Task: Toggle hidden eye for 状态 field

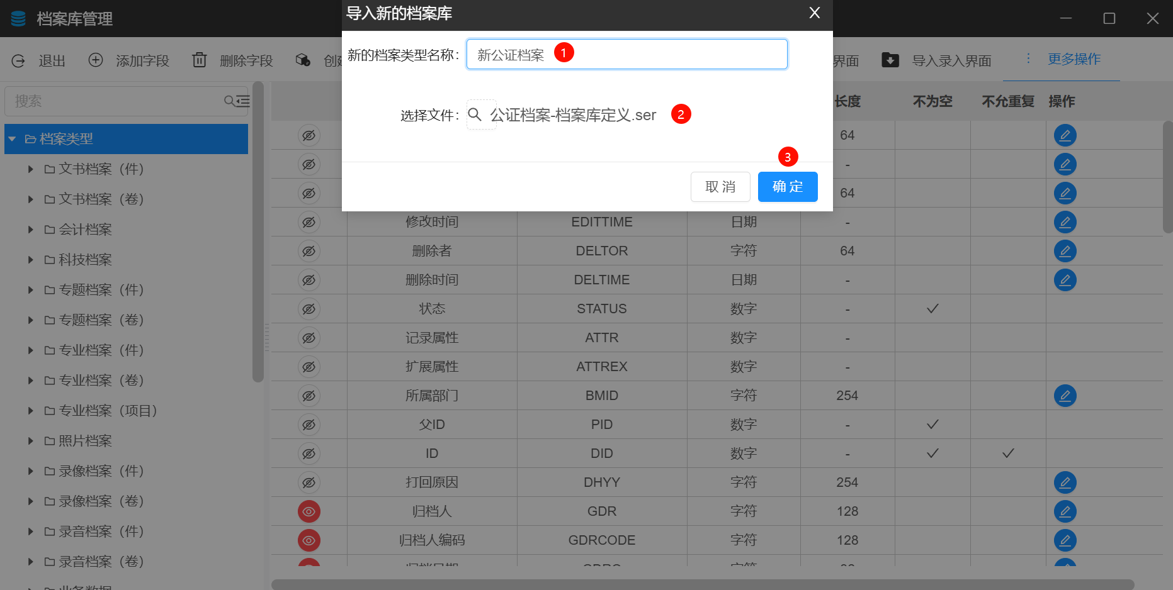Action: 309,309
